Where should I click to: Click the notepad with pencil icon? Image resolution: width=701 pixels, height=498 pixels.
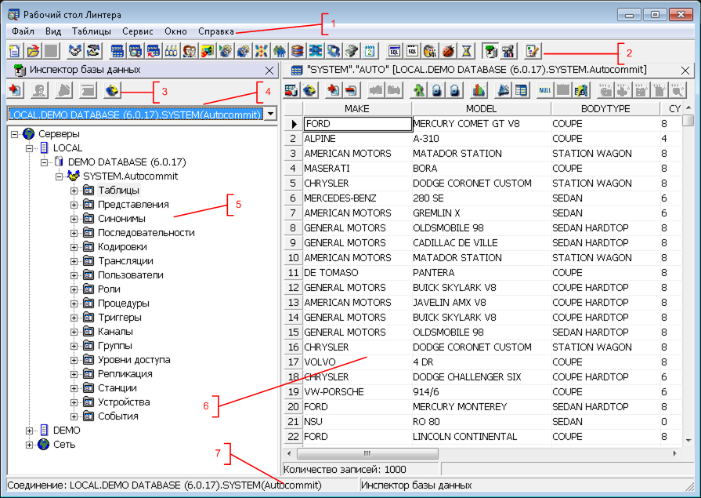coord(532,51)
